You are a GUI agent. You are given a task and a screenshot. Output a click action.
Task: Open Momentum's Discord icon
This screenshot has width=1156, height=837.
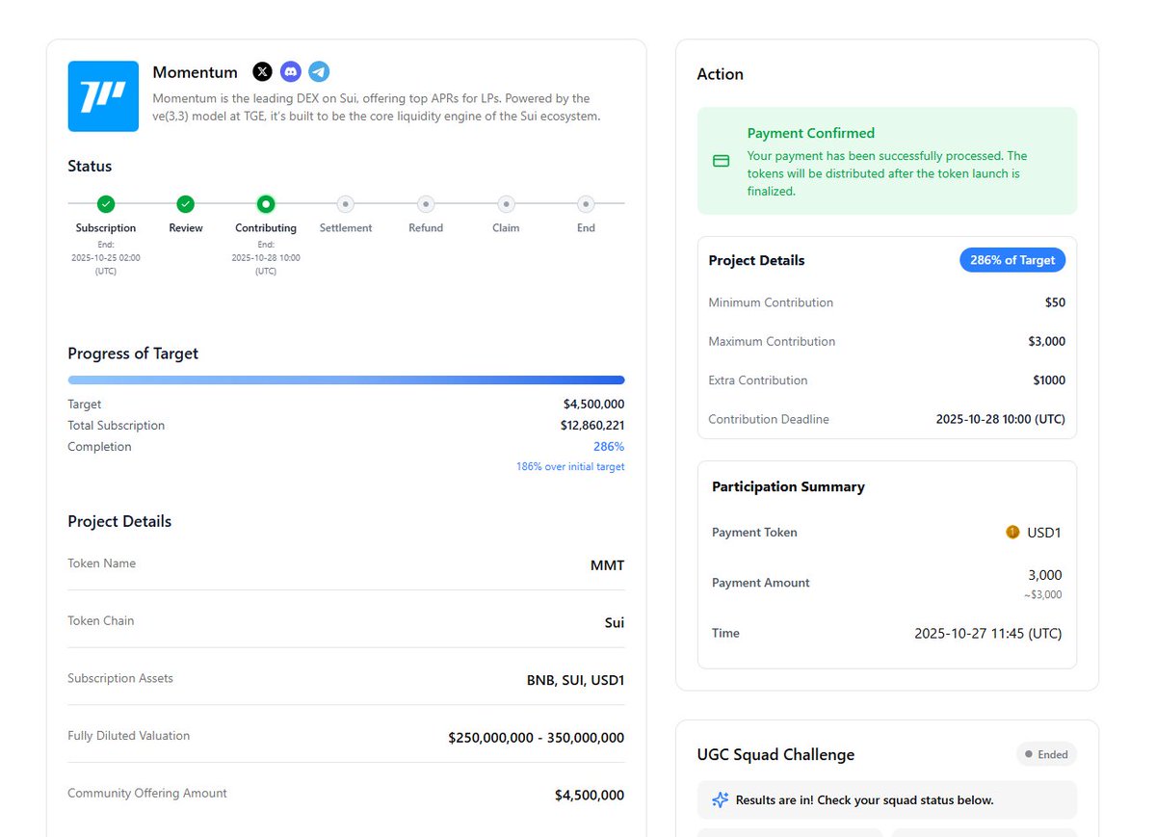290,71
